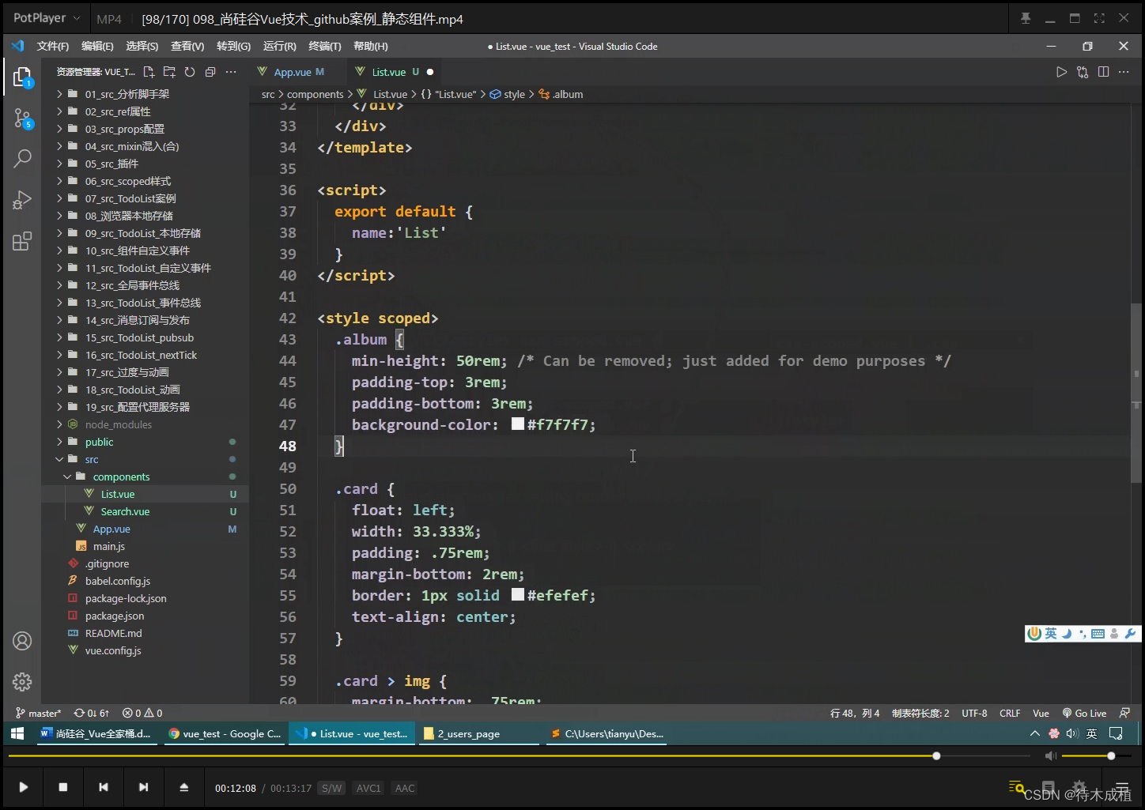Image resolution: width=1145 pixels, height=810 pixels.
Task: Click PotPlayer eject/open file button
Action: [x=183, y=787]
